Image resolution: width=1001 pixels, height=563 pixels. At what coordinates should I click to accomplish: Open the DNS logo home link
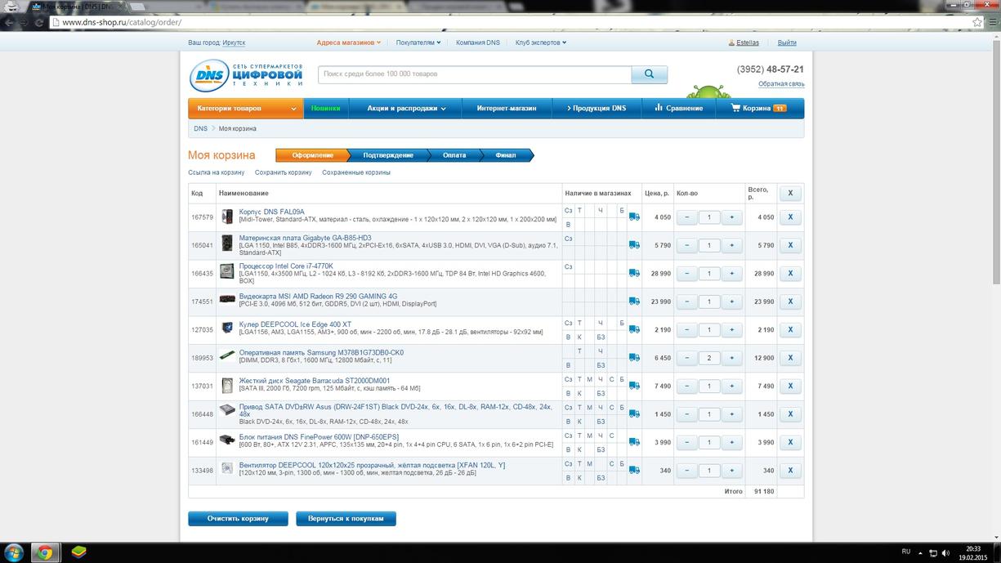click(246, 75)
